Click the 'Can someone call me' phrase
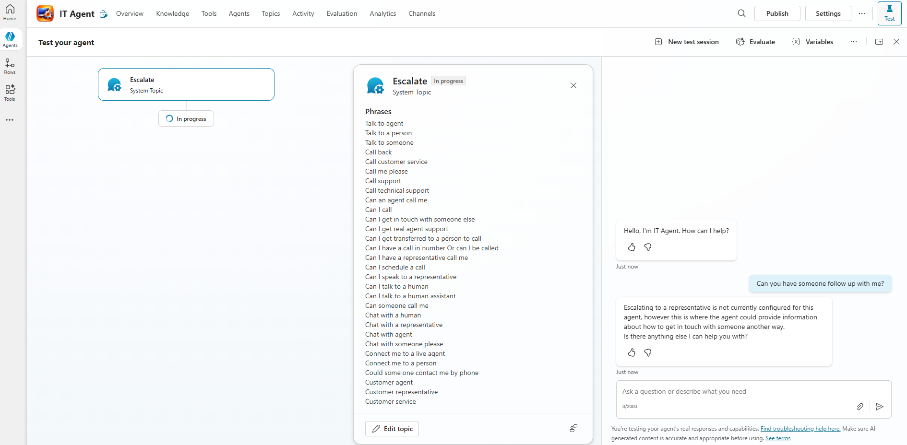The image size is (907, 445). tap(397, 305)
